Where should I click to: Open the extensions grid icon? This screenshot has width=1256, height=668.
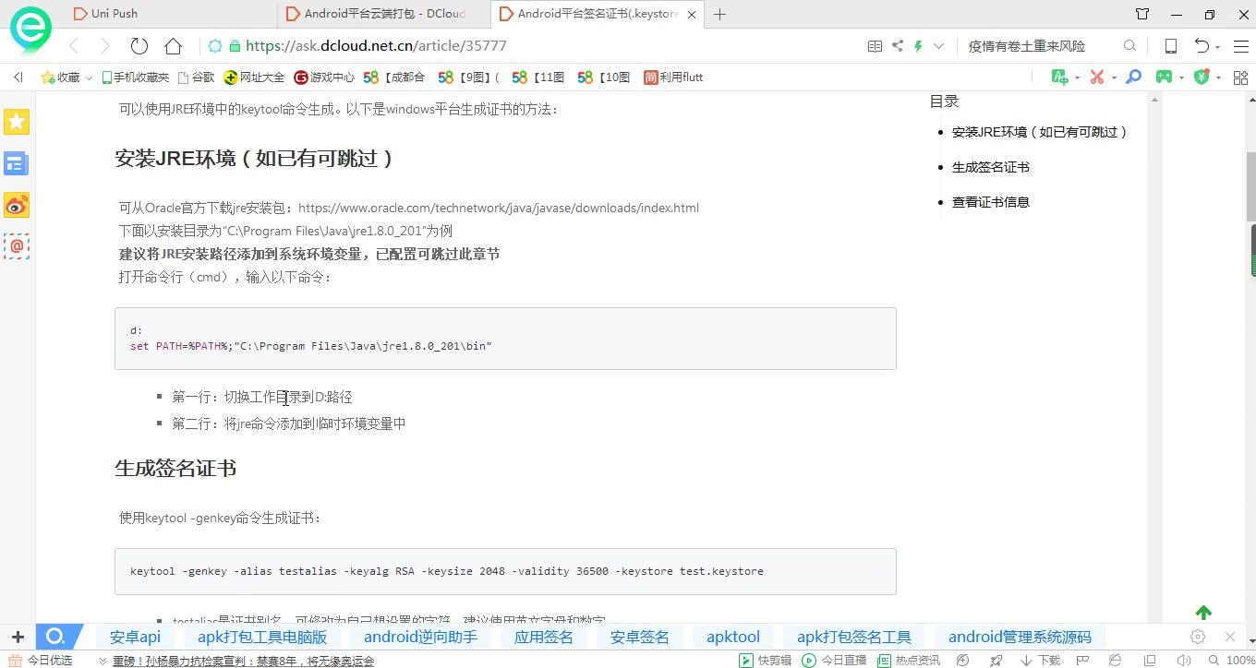pyautogui.click(x=1238, y=78)
